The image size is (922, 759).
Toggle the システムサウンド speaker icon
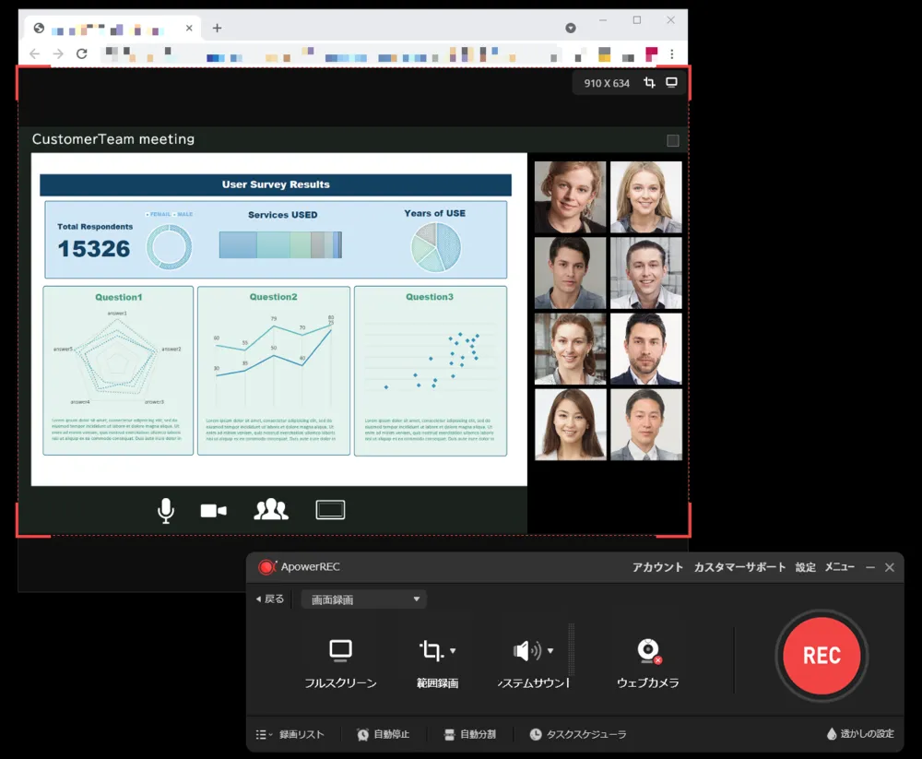[526, 651]
